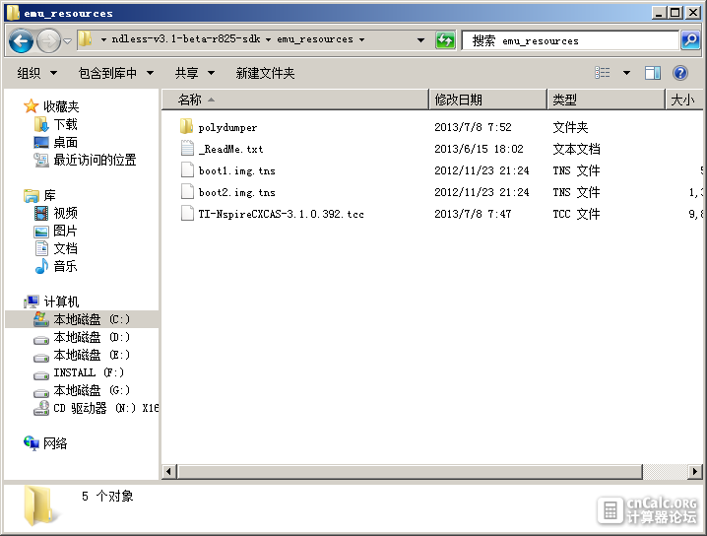Open CD 驱动器 (N:) drive
The height and width of the screenshot is (536, 707).
[x=106, y=408]
